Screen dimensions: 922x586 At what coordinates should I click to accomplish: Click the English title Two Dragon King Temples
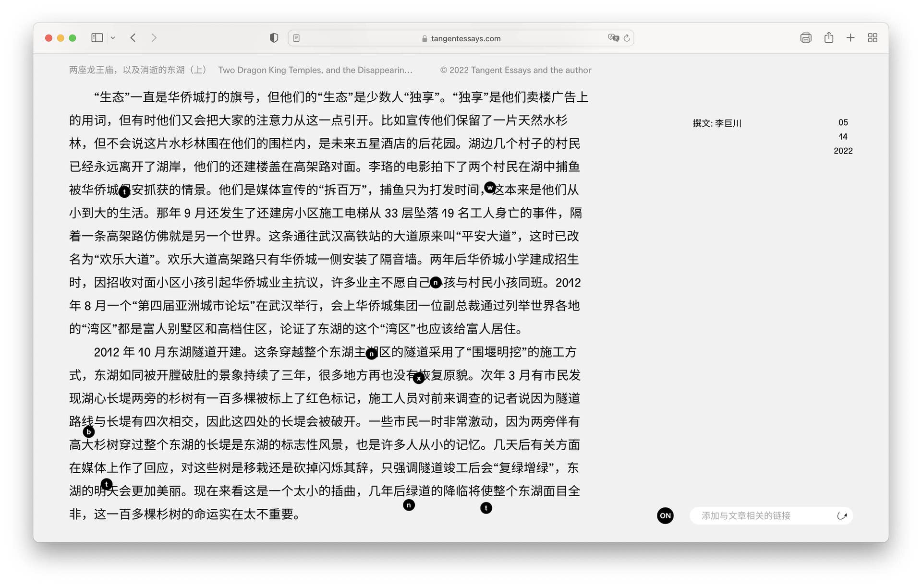(x=315, y=70)
